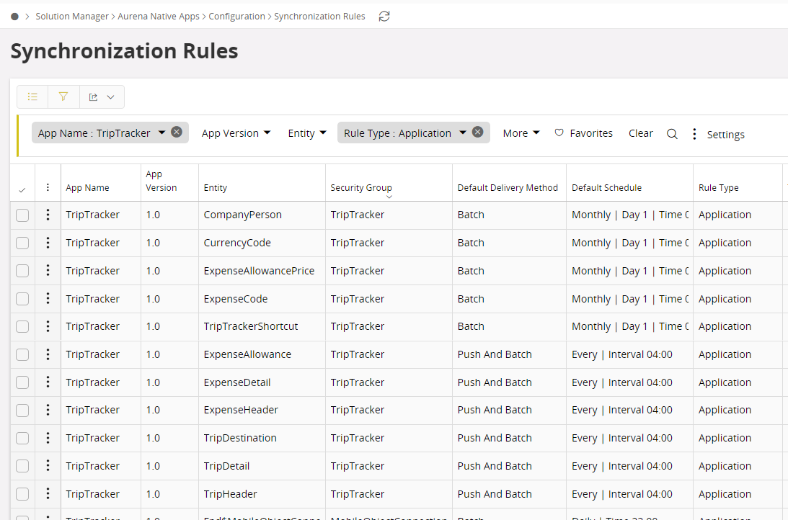
Task: Remove the App Name TripTracker filter
Action: click(177, 133)
